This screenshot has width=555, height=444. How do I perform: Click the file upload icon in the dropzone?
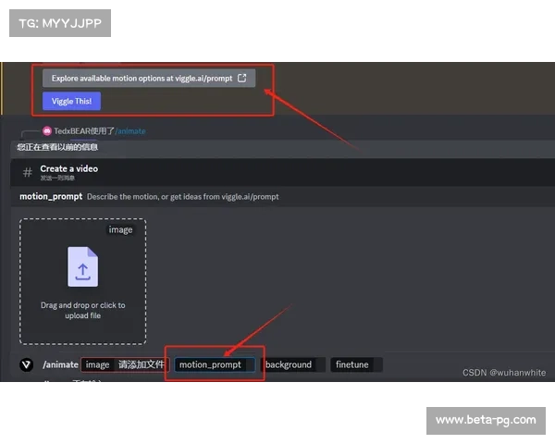point(83,266)
